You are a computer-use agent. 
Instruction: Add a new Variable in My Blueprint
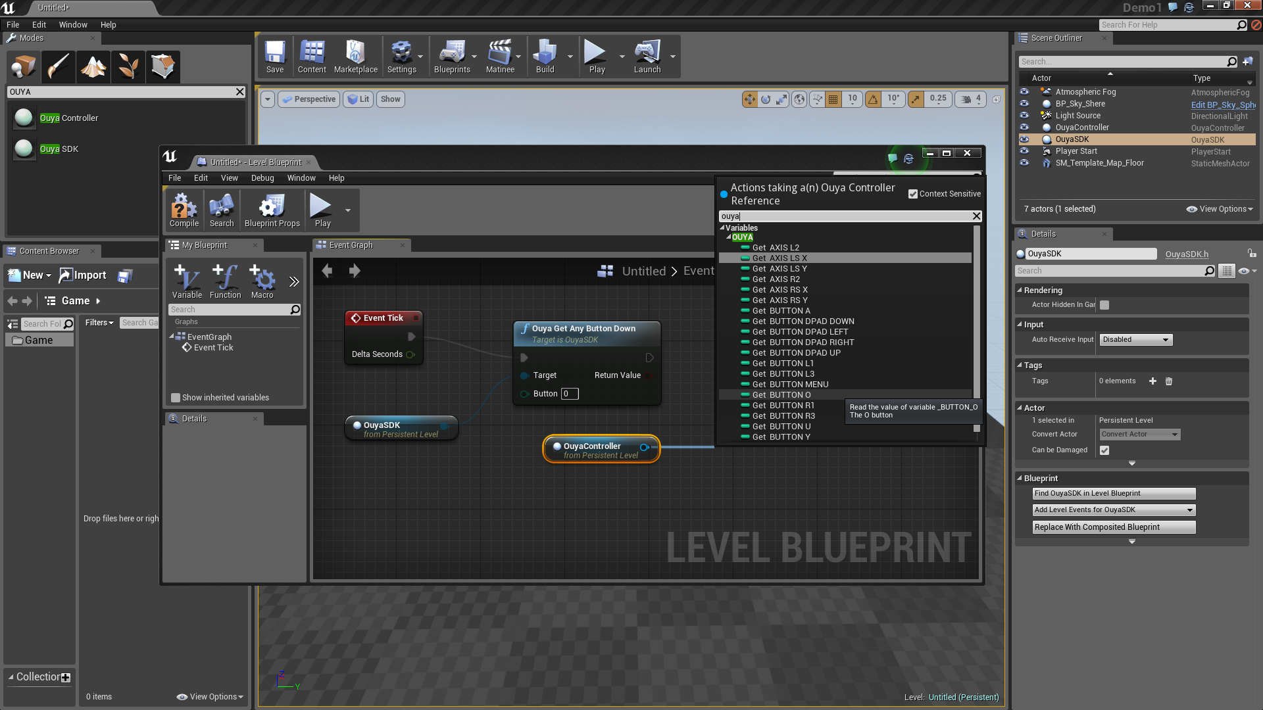coord(187,281)
